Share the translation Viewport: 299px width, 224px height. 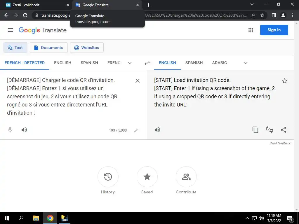click(284, 130)
